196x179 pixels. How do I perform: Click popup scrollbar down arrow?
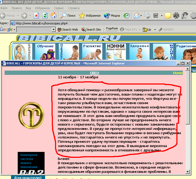[x=187, y=172]
